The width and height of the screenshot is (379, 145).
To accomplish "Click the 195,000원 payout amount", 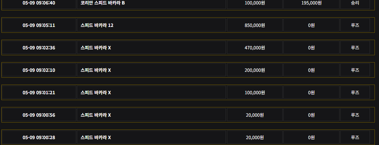I will coord(311,3).
